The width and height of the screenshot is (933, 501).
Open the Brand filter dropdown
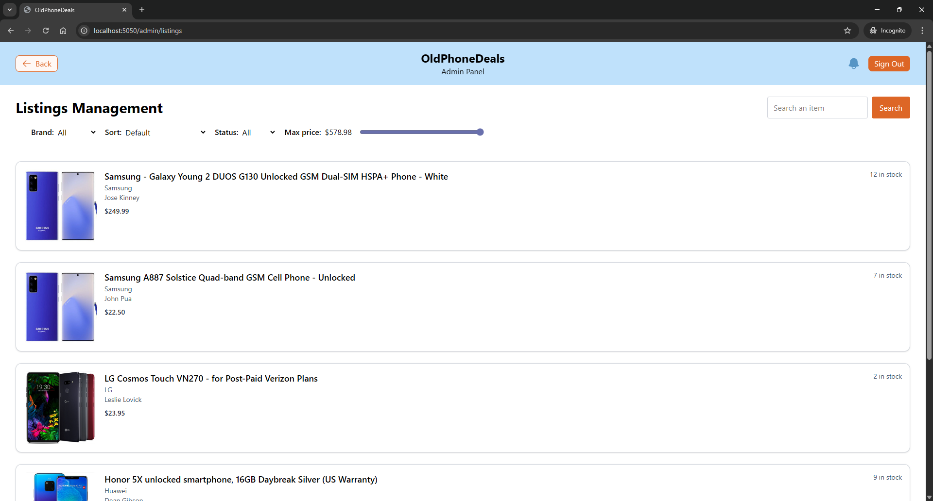(x=76, y=132)
